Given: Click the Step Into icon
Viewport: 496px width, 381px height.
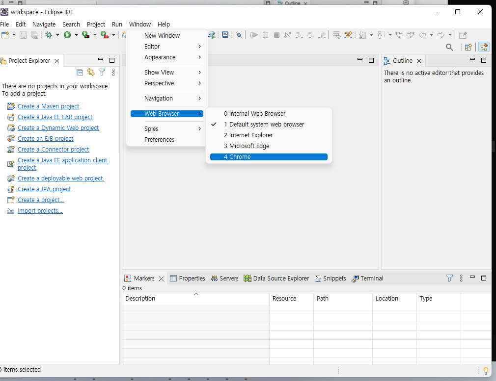Looking at the screenshot, I should point(299,35).
